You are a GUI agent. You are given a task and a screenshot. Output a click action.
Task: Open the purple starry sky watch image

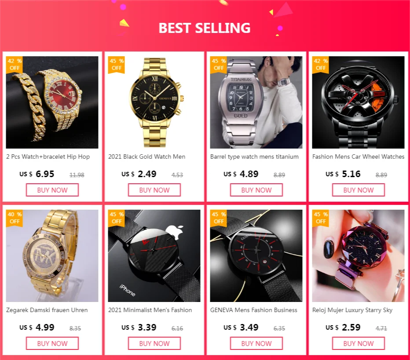click(x=358, y=255)
